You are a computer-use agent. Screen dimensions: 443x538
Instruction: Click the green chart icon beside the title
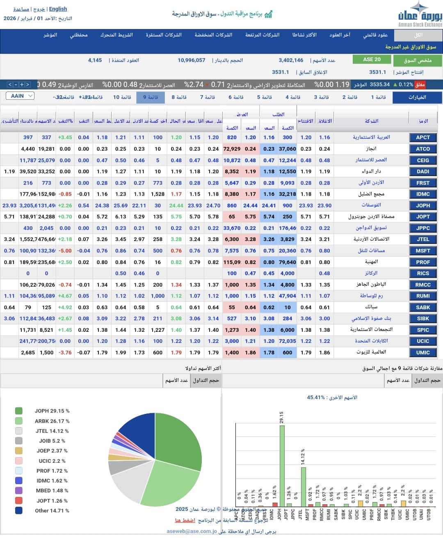tap(269, 14)
